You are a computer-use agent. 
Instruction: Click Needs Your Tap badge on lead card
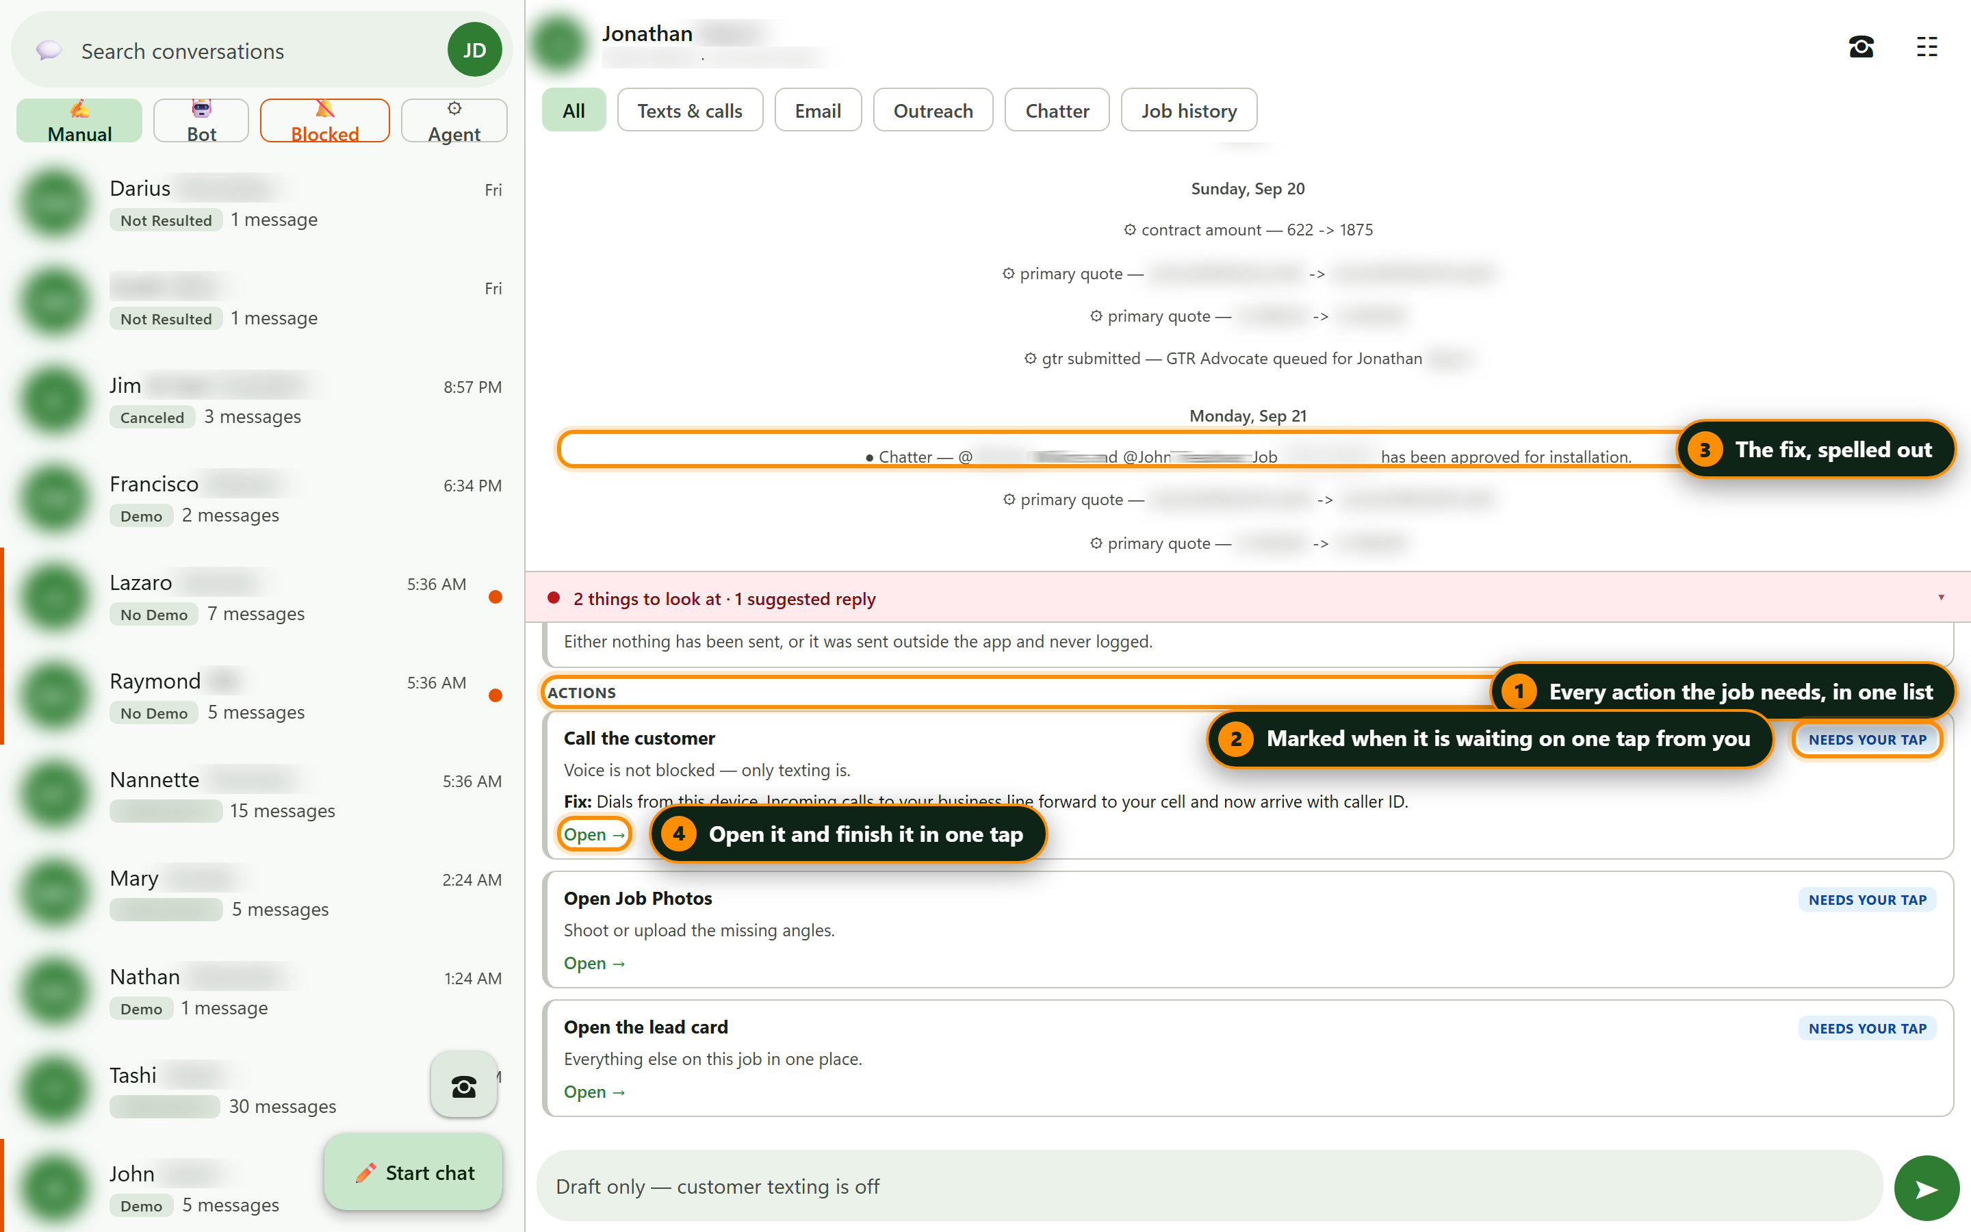click(1867, 1028)
